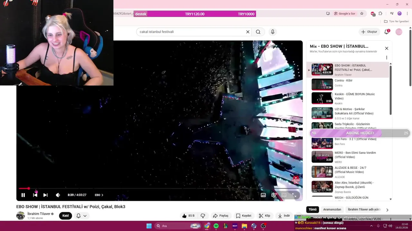Click the taskbar Ara search box
The width and height of the screenshot is (412, 231).
178,226
